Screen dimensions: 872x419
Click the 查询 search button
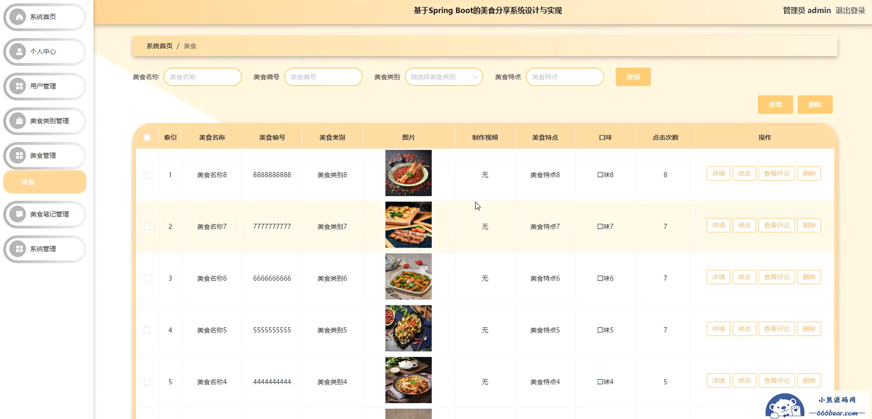pos(633,77)
